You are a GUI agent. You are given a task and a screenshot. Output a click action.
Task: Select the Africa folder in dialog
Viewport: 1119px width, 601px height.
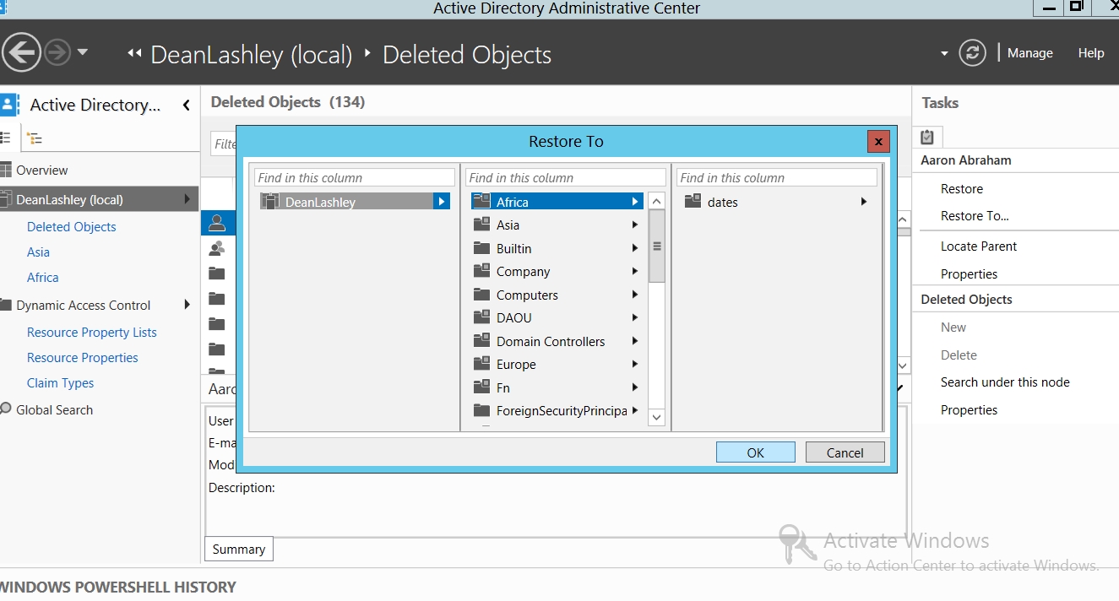pyautogui.click(x=512, y=202)
